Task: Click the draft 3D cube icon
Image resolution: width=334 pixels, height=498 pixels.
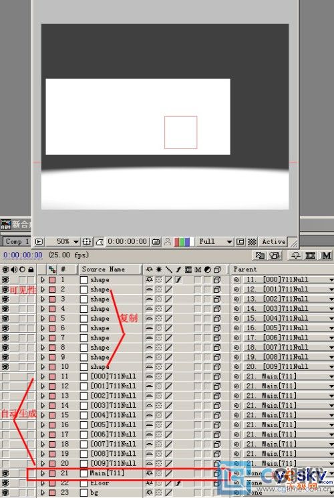Action: 275,255
